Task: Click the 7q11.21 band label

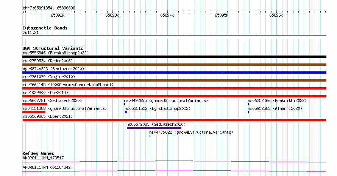Action: 31,32
